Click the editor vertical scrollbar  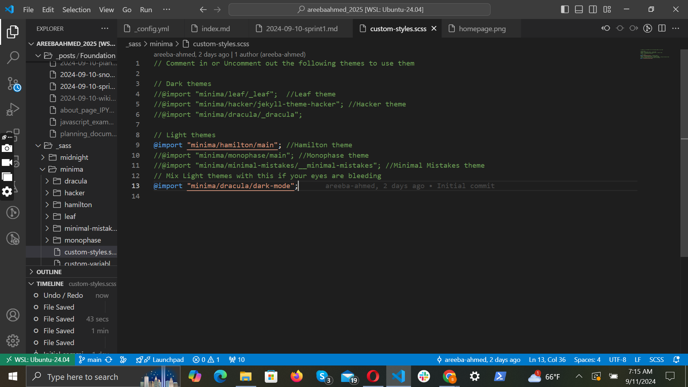[x=684, y=153]
